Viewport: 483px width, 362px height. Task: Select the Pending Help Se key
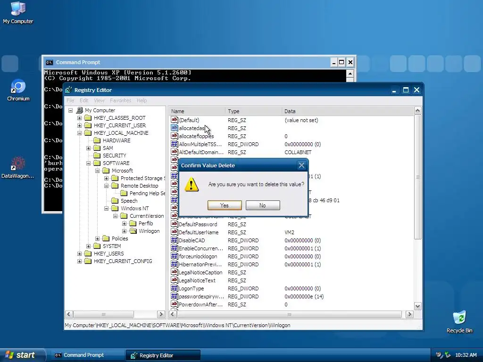(x=147, y=193)
